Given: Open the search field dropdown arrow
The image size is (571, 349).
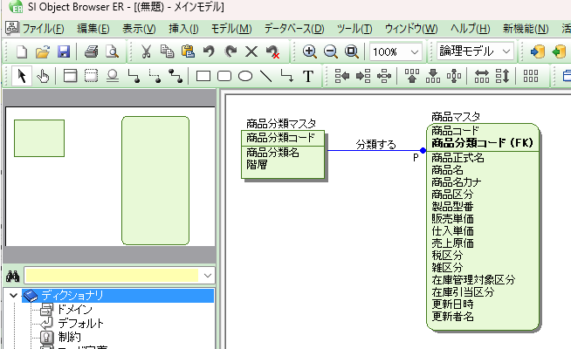Looking at the screenshot, I should (x=208, y=276).
